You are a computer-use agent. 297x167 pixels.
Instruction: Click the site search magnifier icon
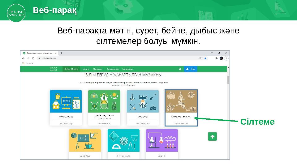(180, 69)
